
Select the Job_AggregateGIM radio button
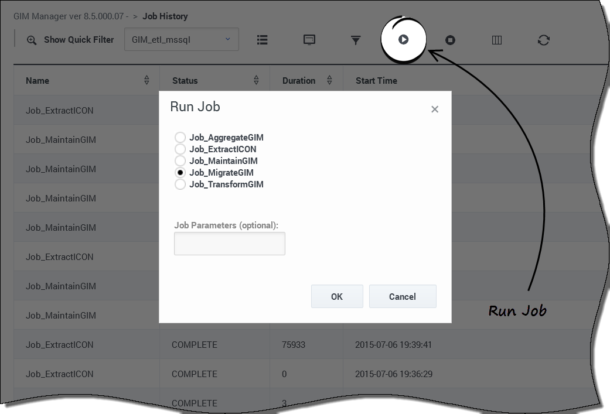click(x=180, y=138)
